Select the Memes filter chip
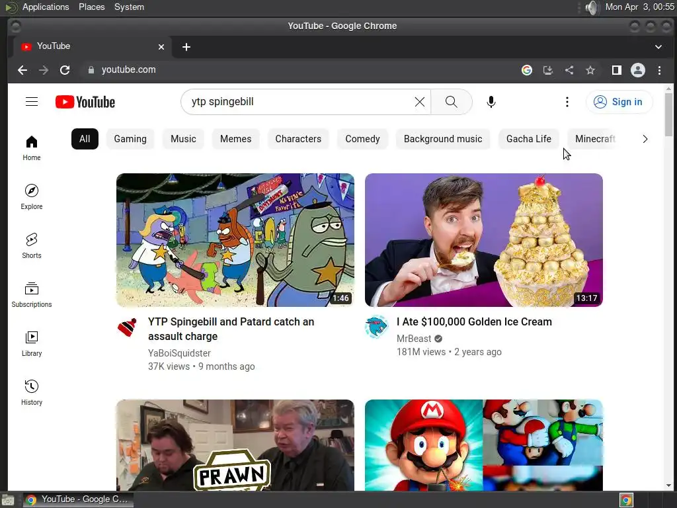The width and height of the screenshot is (677, 508). click(235, 139)
